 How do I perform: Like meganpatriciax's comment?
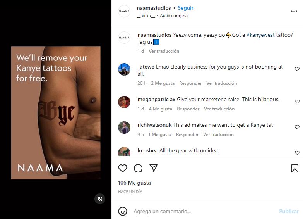[297, 102]
